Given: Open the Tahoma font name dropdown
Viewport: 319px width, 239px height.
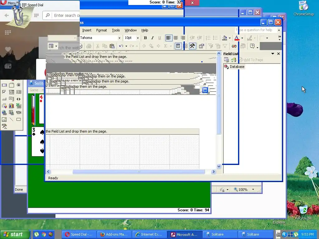Looking at the screenshot, I should click(x=119, y=38).
